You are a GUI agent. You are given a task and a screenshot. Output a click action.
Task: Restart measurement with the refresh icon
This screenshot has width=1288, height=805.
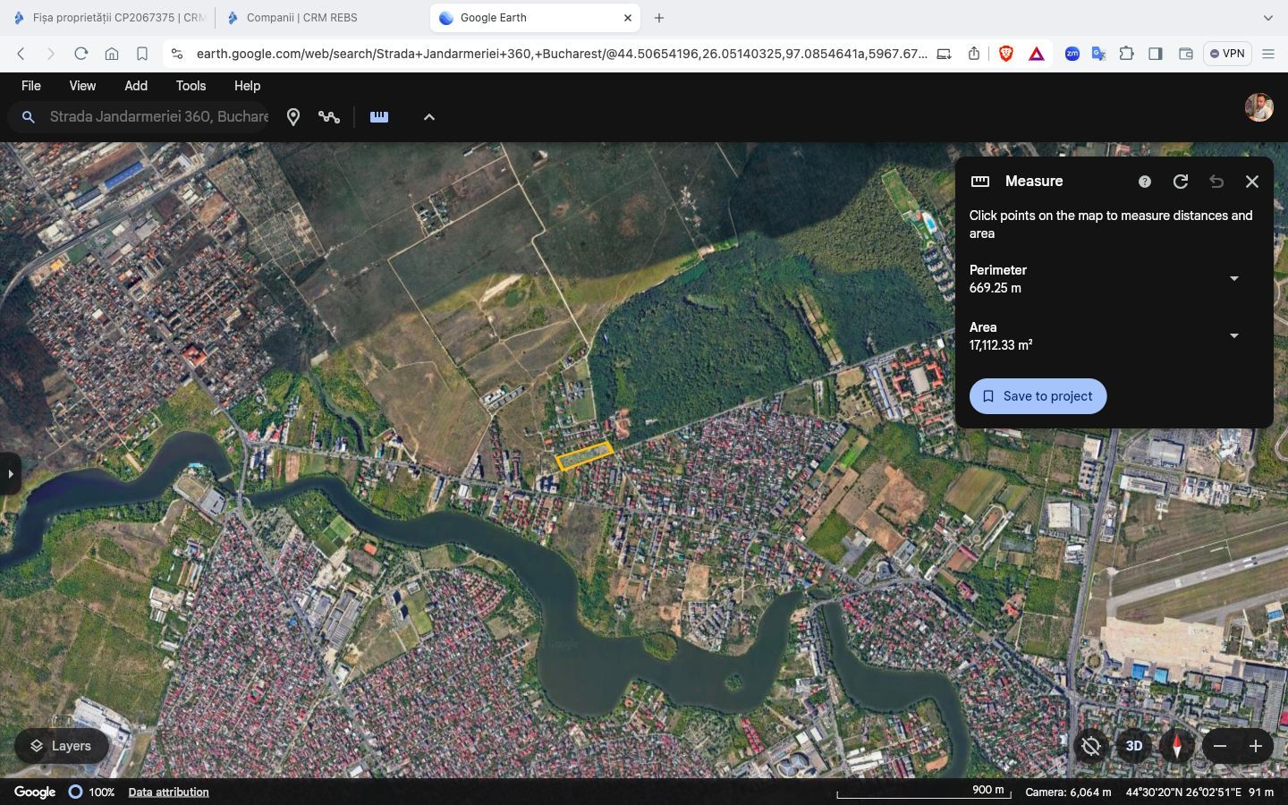pos(1181,182)
